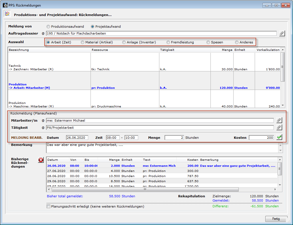This screenshot has height=225, width=293.
Task: Select the Fremdleistung radio button
Action: pyautogui.click(x=168, y=42)
